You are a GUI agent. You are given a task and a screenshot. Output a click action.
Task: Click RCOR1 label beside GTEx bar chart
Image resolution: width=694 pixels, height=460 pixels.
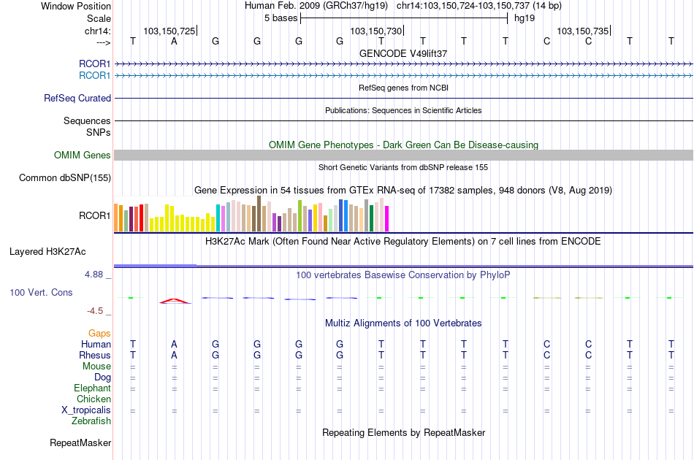(x=94, y=216)
